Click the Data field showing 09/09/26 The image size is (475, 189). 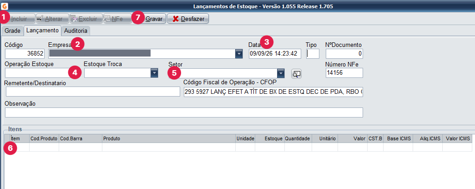(x=275, y=54)
